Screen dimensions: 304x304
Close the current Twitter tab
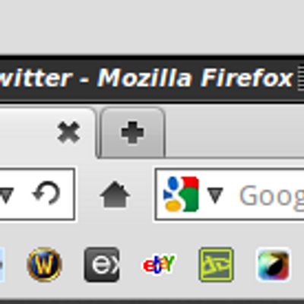tap(68, 132)
